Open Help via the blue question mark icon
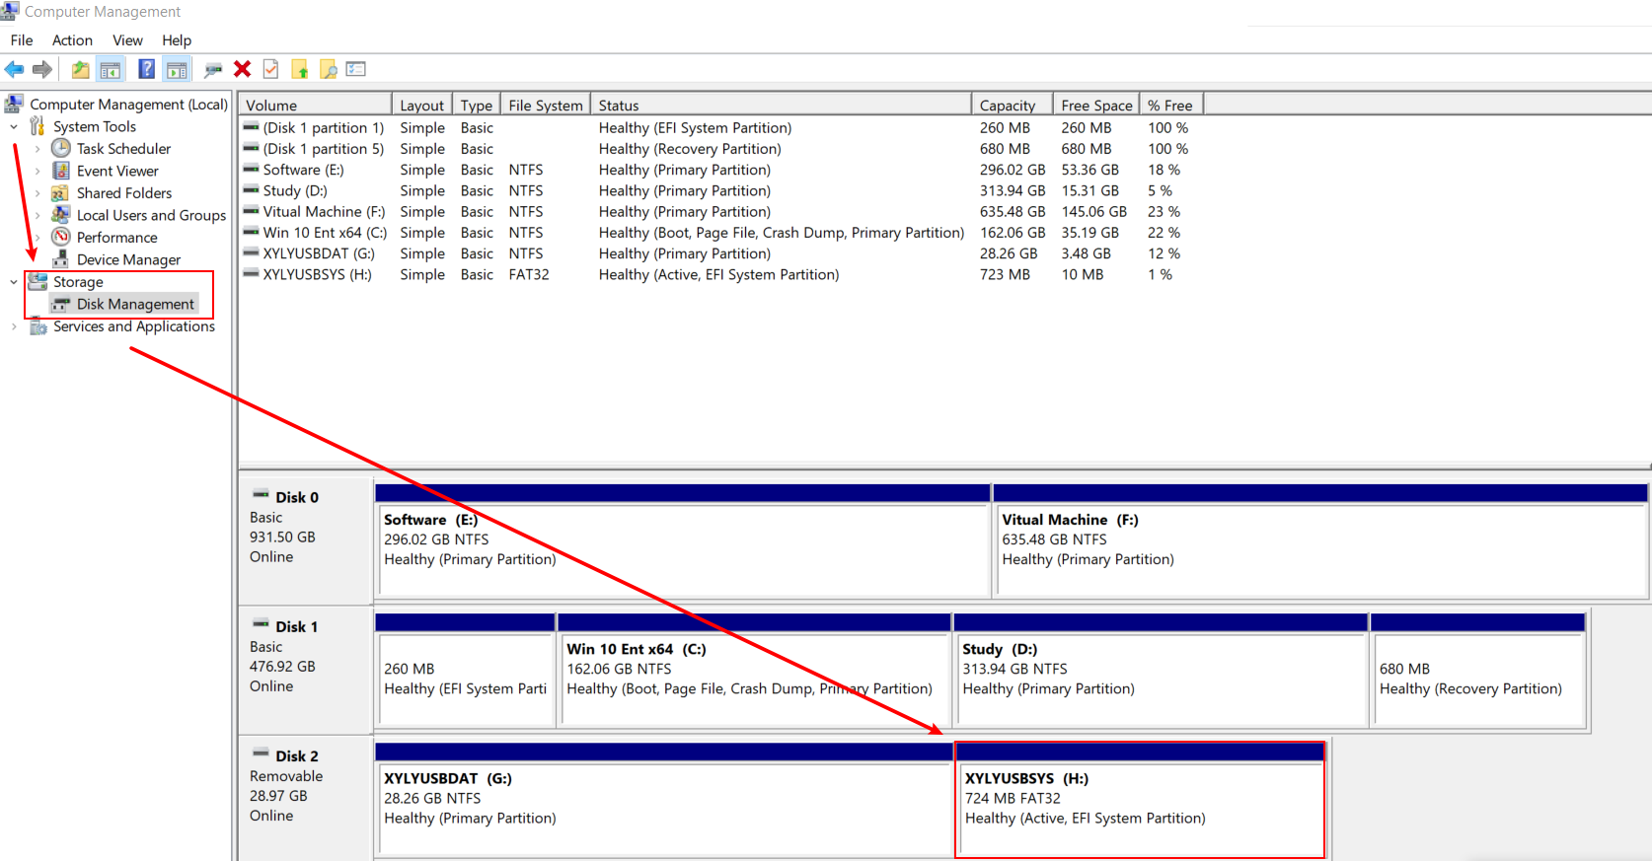This screenshot has width=1652, height=861. coord(146,69)
